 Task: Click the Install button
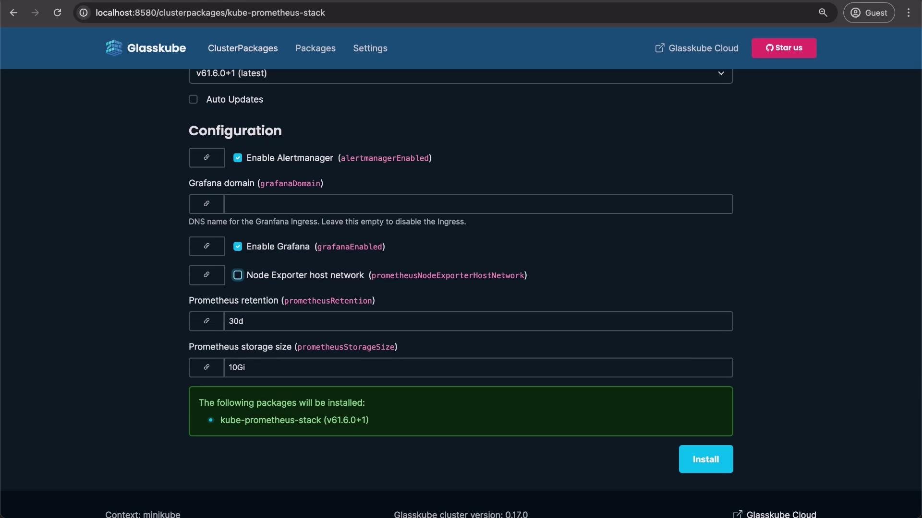[x=705, y=459]
